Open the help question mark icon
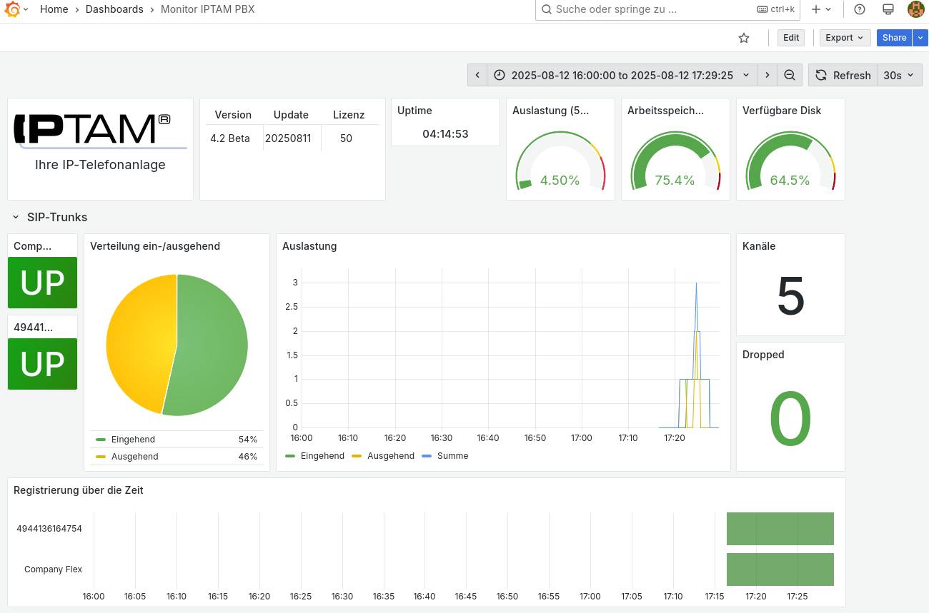This screenshot has width=929, height=613. click(x=860, y=9)
